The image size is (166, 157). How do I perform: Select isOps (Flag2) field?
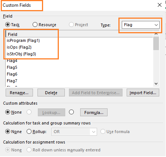[19, 47]
